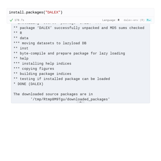Click the "DALEX" string in the code

click(53, 12)
